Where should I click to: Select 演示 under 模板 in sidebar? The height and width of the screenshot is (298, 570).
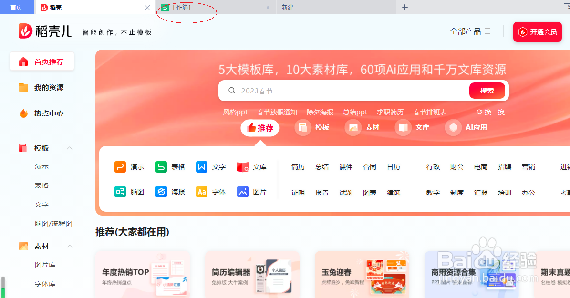click(x=41, y=166)
